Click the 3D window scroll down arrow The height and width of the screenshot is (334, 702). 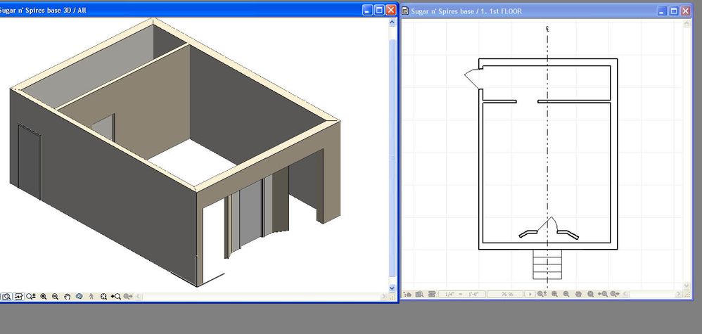393,288
